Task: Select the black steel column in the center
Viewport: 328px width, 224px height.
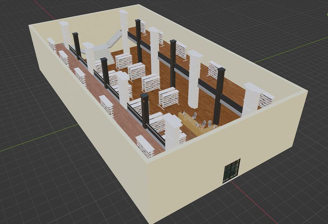Action: tap(174, 64)
